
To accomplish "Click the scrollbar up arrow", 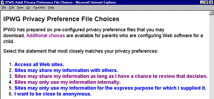I will click(x=211, y=13).
